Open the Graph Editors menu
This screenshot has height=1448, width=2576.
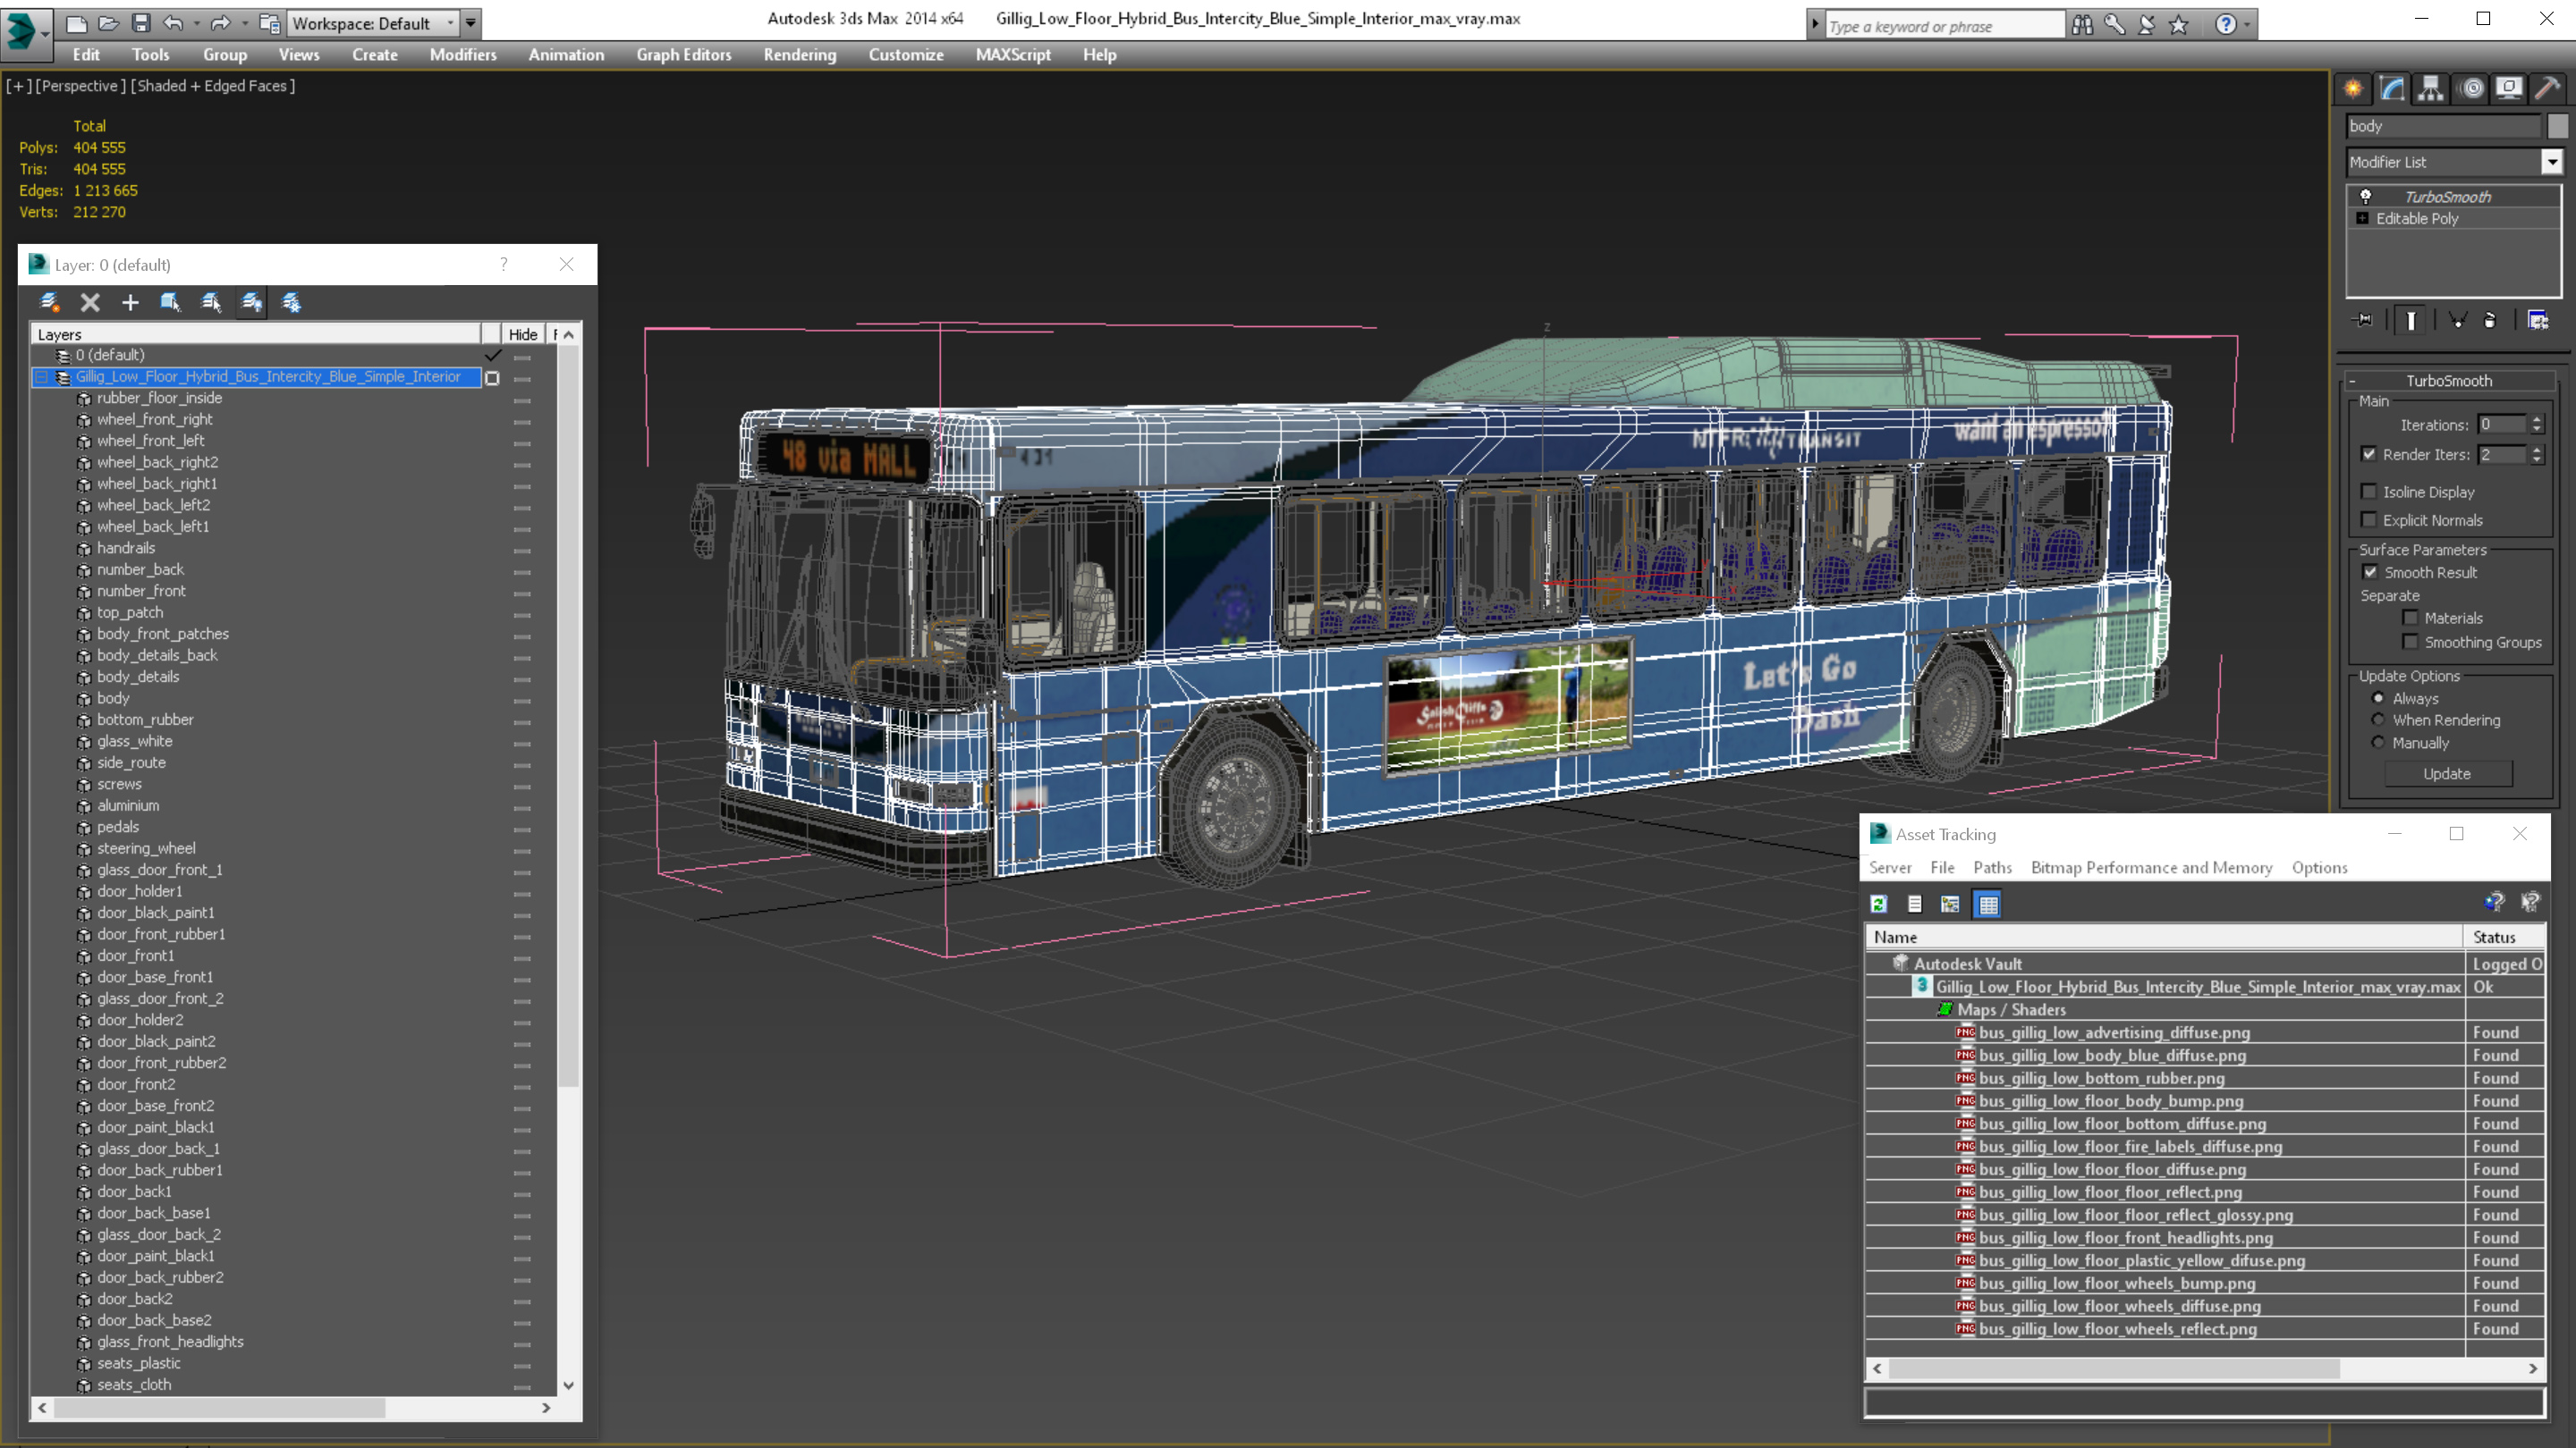(683, 55)
